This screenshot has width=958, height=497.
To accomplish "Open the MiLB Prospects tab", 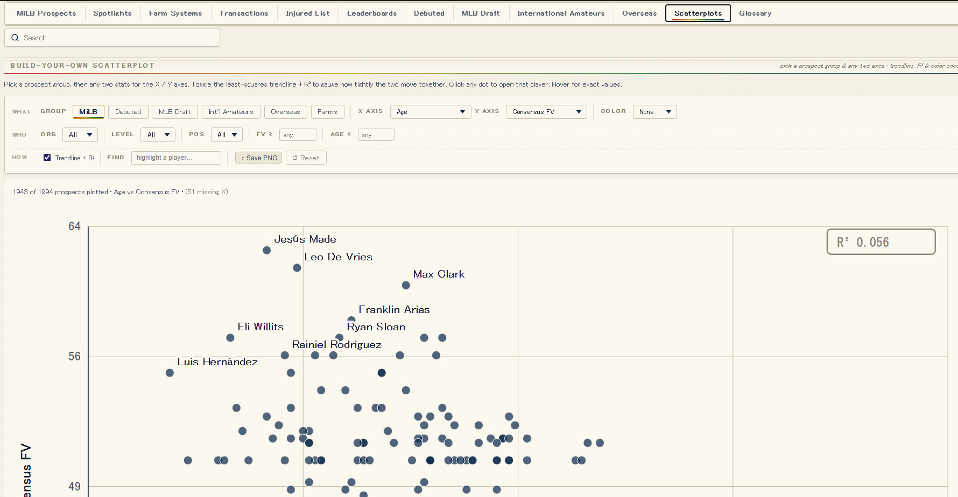I will 46,13.
